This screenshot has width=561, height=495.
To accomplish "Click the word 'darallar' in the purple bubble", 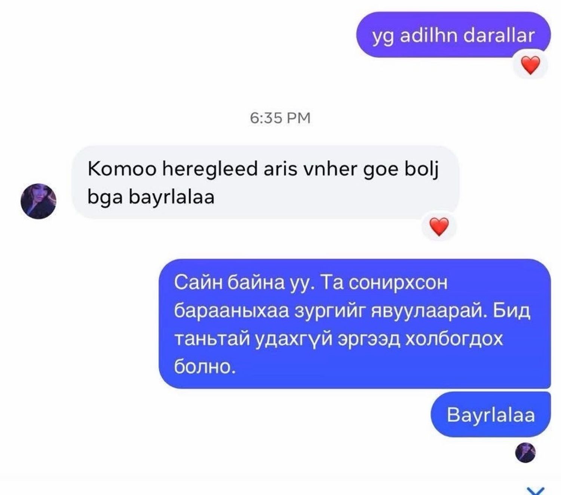I will click(499, 36).
